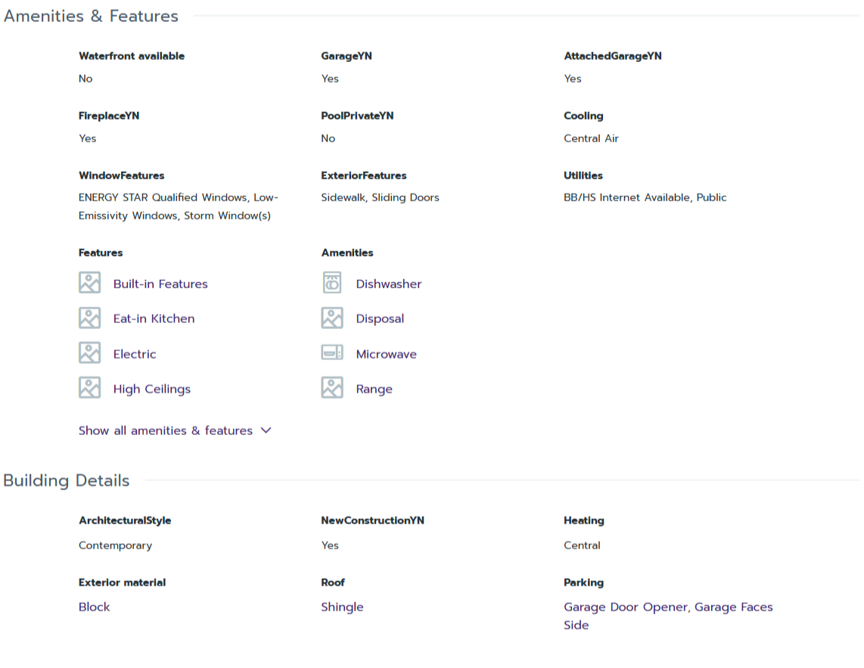Image resolution: width=864 pixels, height=668 pixels.
Task: Open the Shingle roof link
Action: pyautogui.click(x=342, y=607)
